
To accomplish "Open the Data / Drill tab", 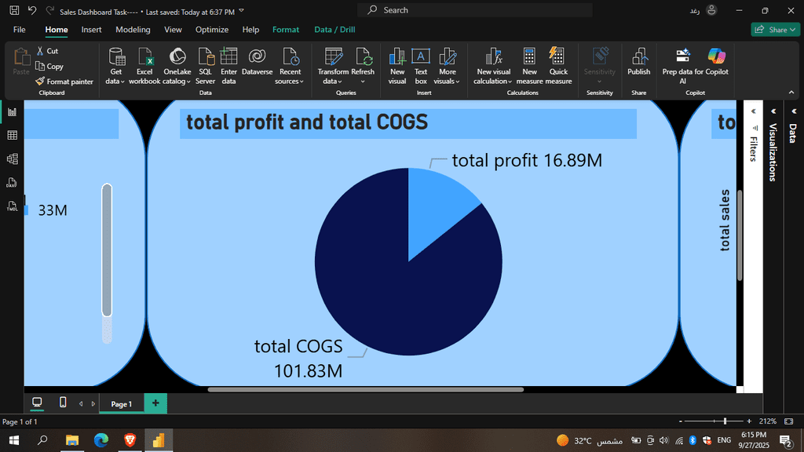I will pos(334,30).
